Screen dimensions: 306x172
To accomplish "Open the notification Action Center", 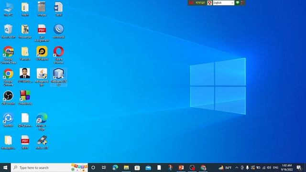I will [x=299, y=168].
